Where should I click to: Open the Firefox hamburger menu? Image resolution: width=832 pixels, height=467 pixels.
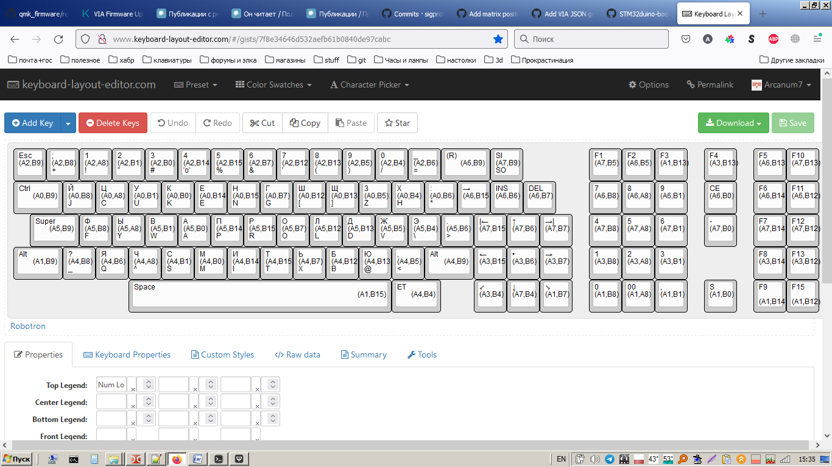click(x=817, y=39)
